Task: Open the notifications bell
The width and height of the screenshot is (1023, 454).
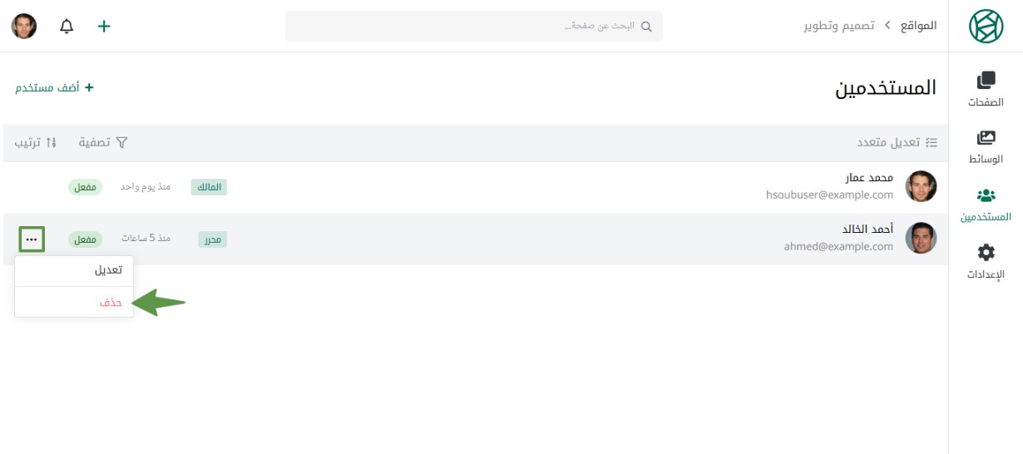Action: (67, 26)
